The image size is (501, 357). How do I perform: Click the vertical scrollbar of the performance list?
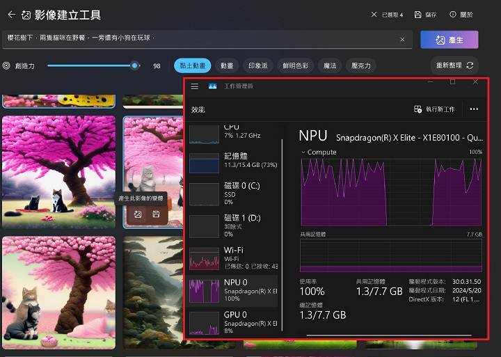[x=282, y=235]
